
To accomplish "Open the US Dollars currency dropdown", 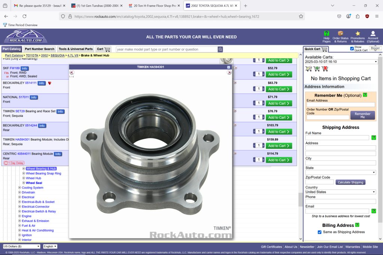I will [21, 246].
